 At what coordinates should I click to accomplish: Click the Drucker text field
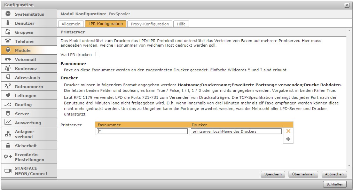click(236, 131)
